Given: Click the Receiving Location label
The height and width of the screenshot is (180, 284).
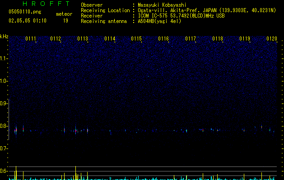Looking at the screenshot, I should coord(105,10).
